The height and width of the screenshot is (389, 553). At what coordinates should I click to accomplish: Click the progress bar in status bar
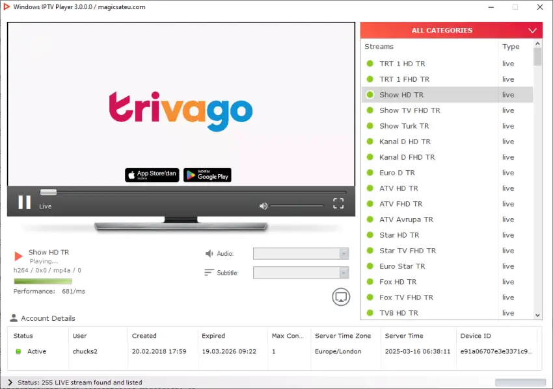(x=520, y=383)
